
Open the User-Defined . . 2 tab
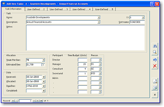coord(36,9)
